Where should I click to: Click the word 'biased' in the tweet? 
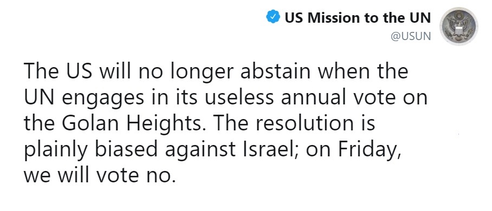tap(126, 149)
